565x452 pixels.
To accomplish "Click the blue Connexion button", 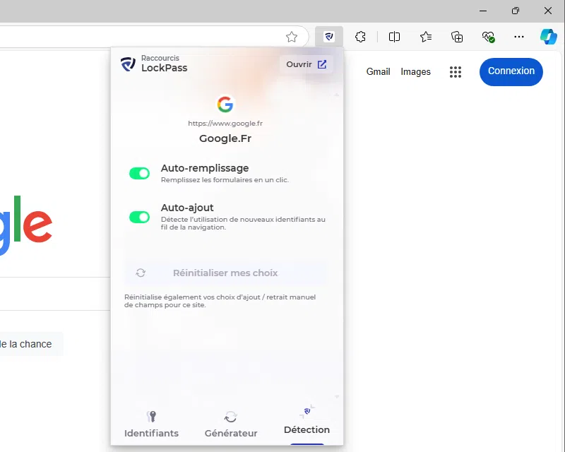I will [511, 71].
